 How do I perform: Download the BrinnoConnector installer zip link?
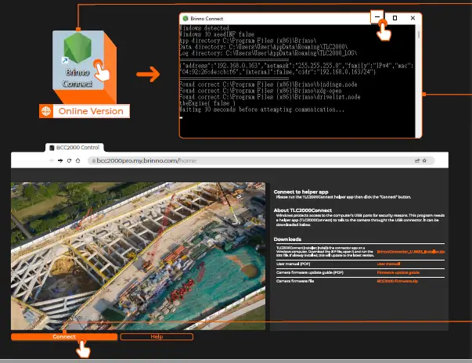411,252
